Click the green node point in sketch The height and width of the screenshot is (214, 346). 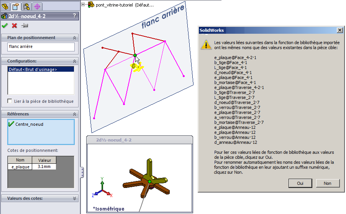135,55
